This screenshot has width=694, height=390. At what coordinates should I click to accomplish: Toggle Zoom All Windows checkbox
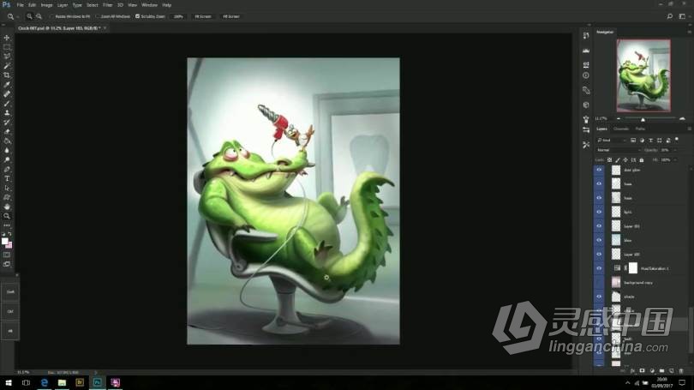point(98,16)
